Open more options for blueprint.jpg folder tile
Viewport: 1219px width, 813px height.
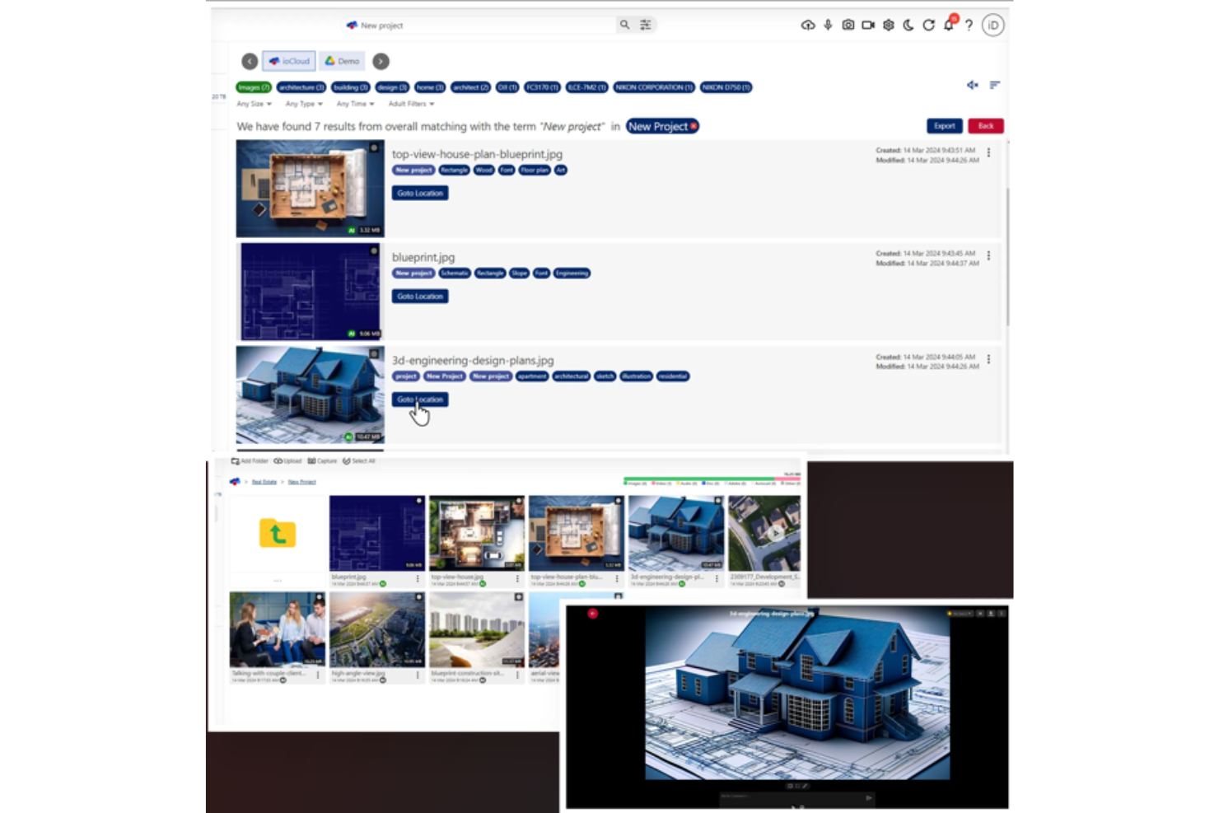418,578
